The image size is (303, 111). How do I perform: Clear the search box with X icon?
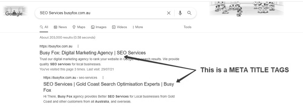click(x=169, y=13)
